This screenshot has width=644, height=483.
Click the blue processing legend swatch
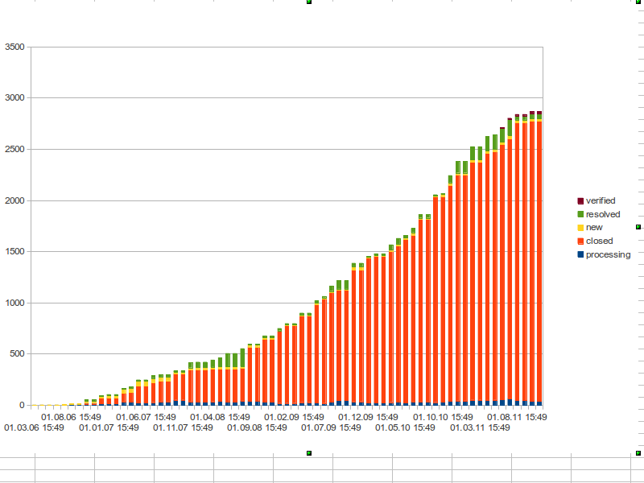(x=580, y=254)
